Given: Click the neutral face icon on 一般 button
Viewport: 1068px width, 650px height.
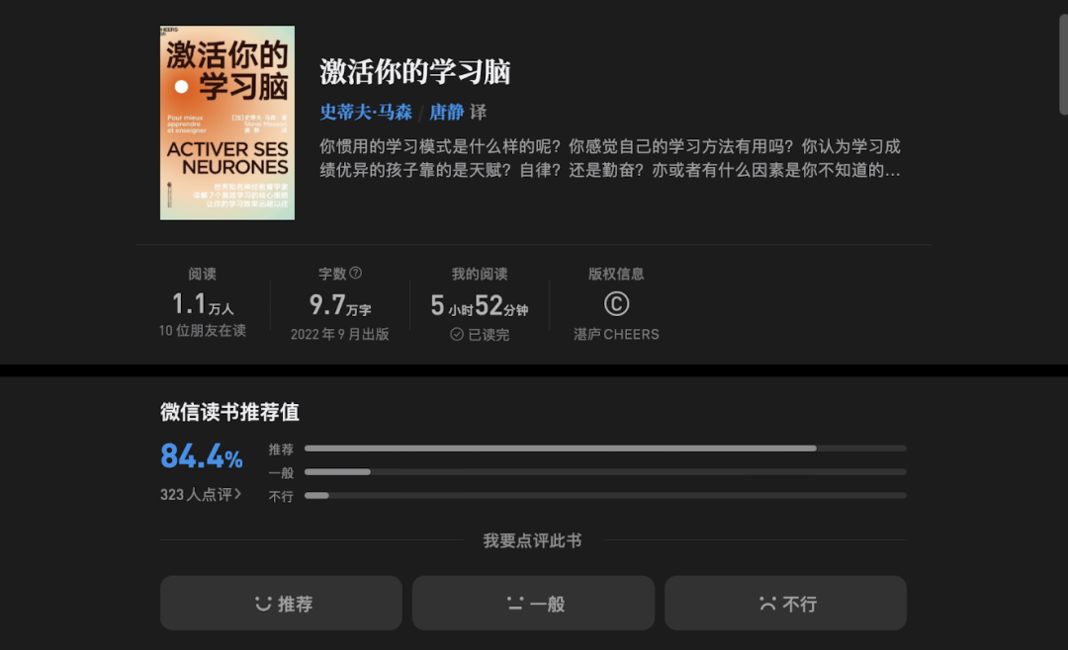Looking at the screenshot, I should point(513,603).
